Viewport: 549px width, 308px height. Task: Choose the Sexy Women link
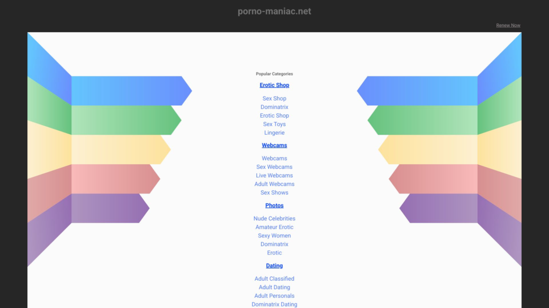[274, 236]
